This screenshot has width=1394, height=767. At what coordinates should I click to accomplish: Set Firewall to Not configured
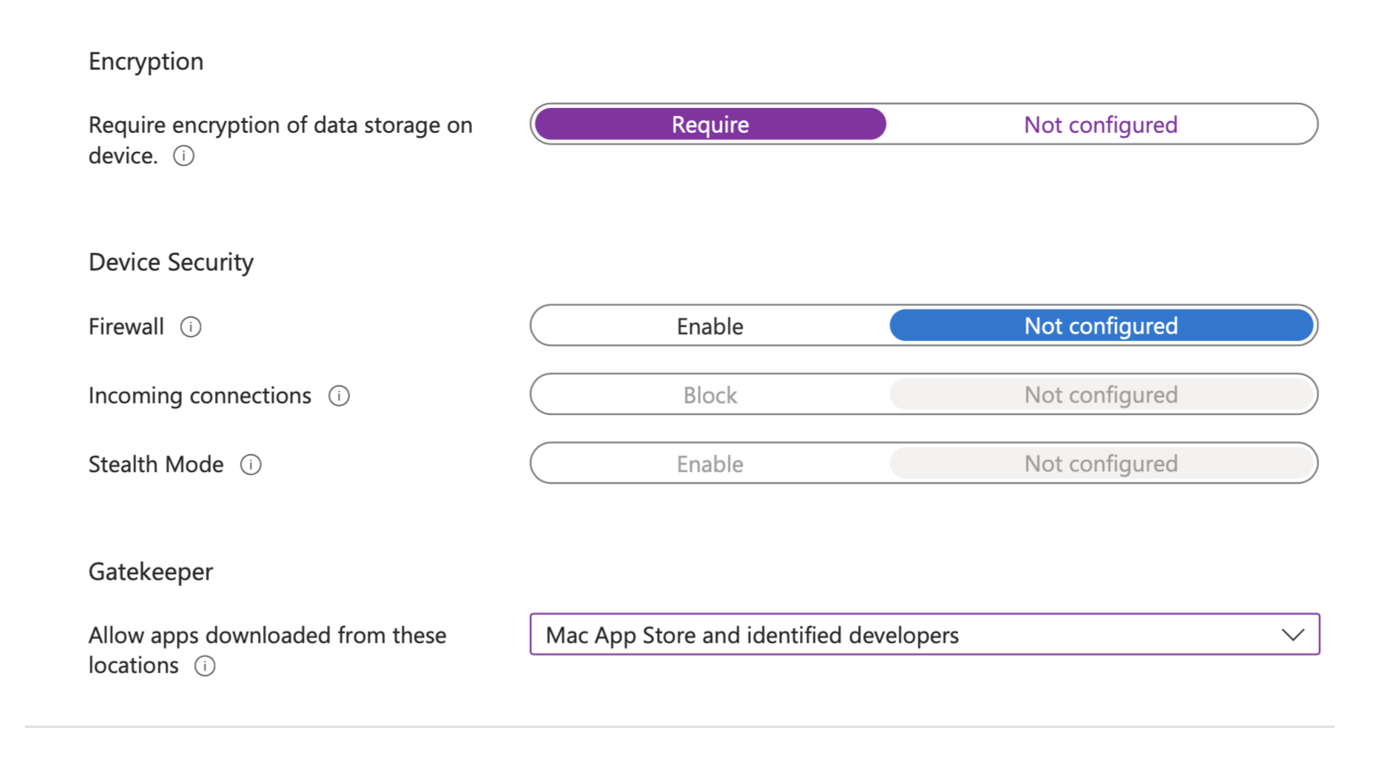(x=1100, y=326)
